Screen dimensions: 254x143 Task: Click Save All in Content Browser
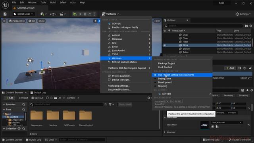(x=37, y=98)
